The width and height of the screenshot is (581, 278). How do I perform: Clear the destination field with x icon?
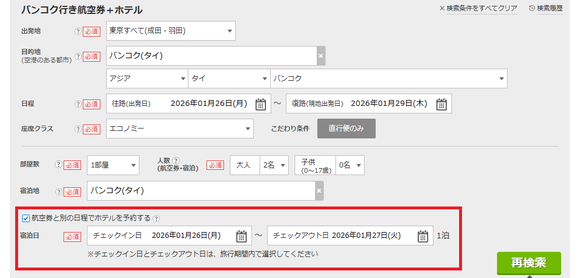pos(320,56)
